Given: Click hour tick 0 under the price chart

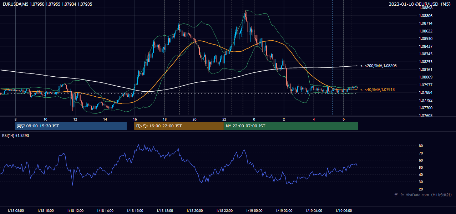Looking at the screenshot, I should click(x=254, y=119).
